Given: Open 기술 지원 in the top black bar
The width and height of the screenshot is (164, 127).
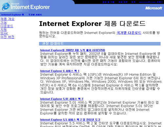Looking at the screenshot, I should coord(123,2).
